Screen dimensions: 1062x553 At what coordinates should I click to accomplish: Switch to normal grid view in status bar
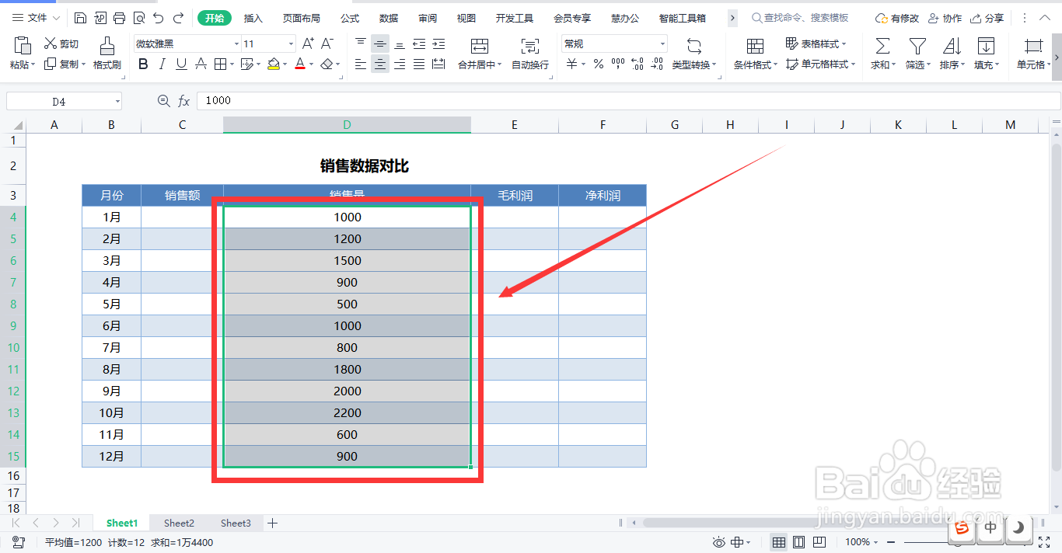[778, 542]
